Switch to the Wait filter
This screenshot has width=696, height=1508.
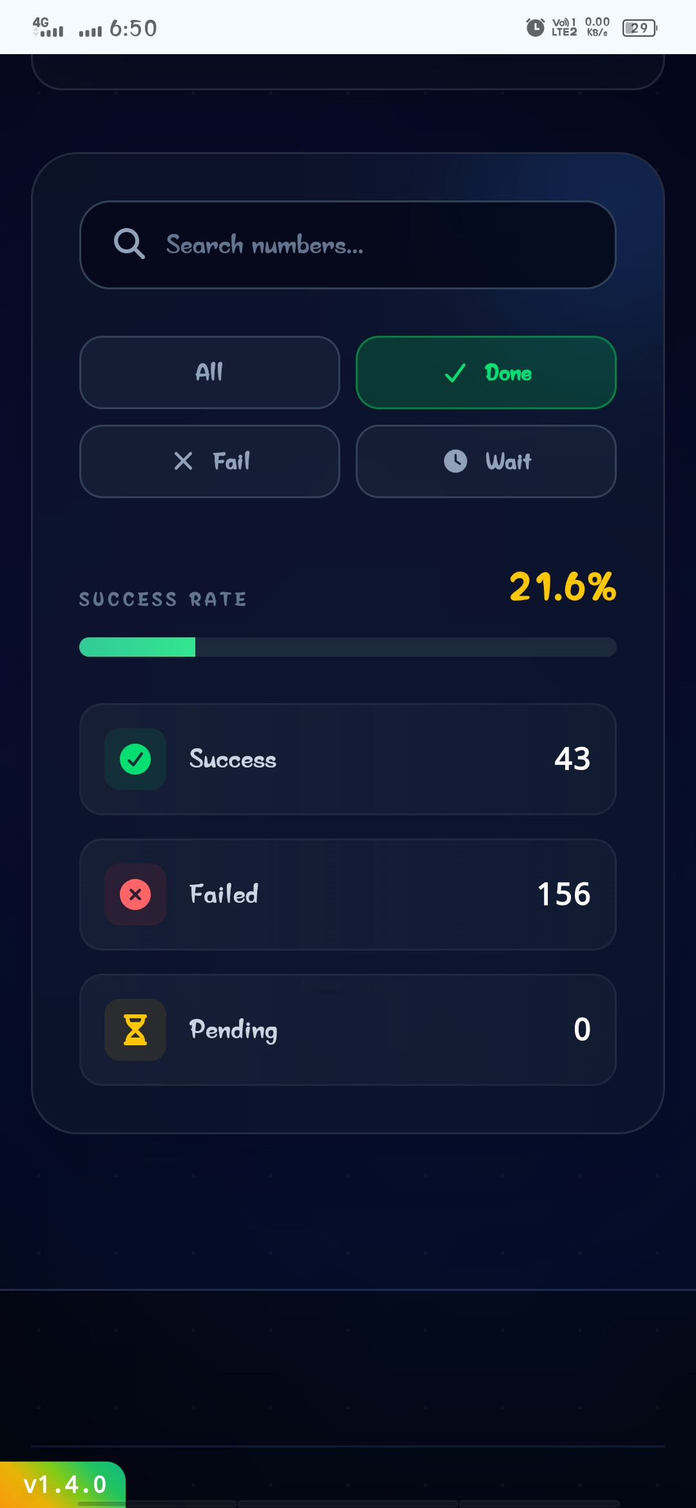(x=486, y=461)
